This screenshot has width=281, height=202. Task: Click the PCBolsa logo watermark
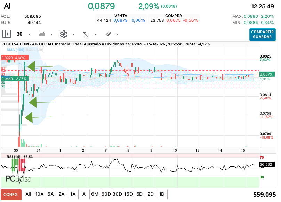pyautogui.click(x=18, y=179)
